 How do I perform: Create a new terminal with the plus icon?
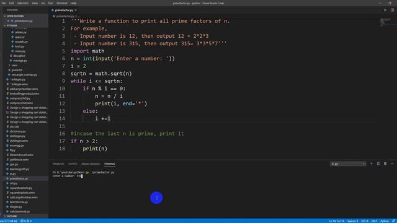372,164
